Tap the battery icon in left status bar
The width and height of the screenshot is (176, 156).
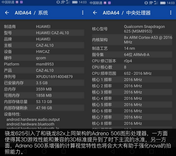(x=75, y=2)
